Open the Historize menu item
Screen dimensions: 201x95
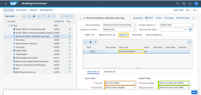click(33, 10)
